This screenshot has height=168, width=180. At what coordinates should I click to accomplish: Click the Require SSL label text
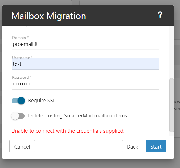coord(42,101)
